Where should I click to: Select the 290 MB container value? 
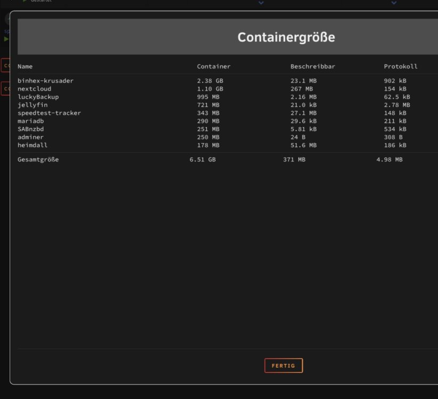(x=208, y=121)
